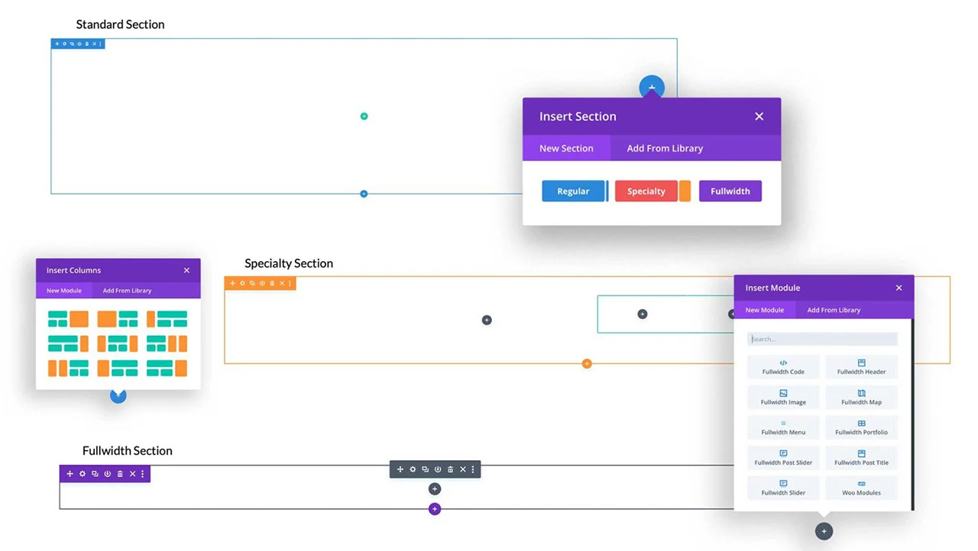This screenshot has height=551, width=978.
Task: Choose the Fullwidth section button
Action: (730, 192)
